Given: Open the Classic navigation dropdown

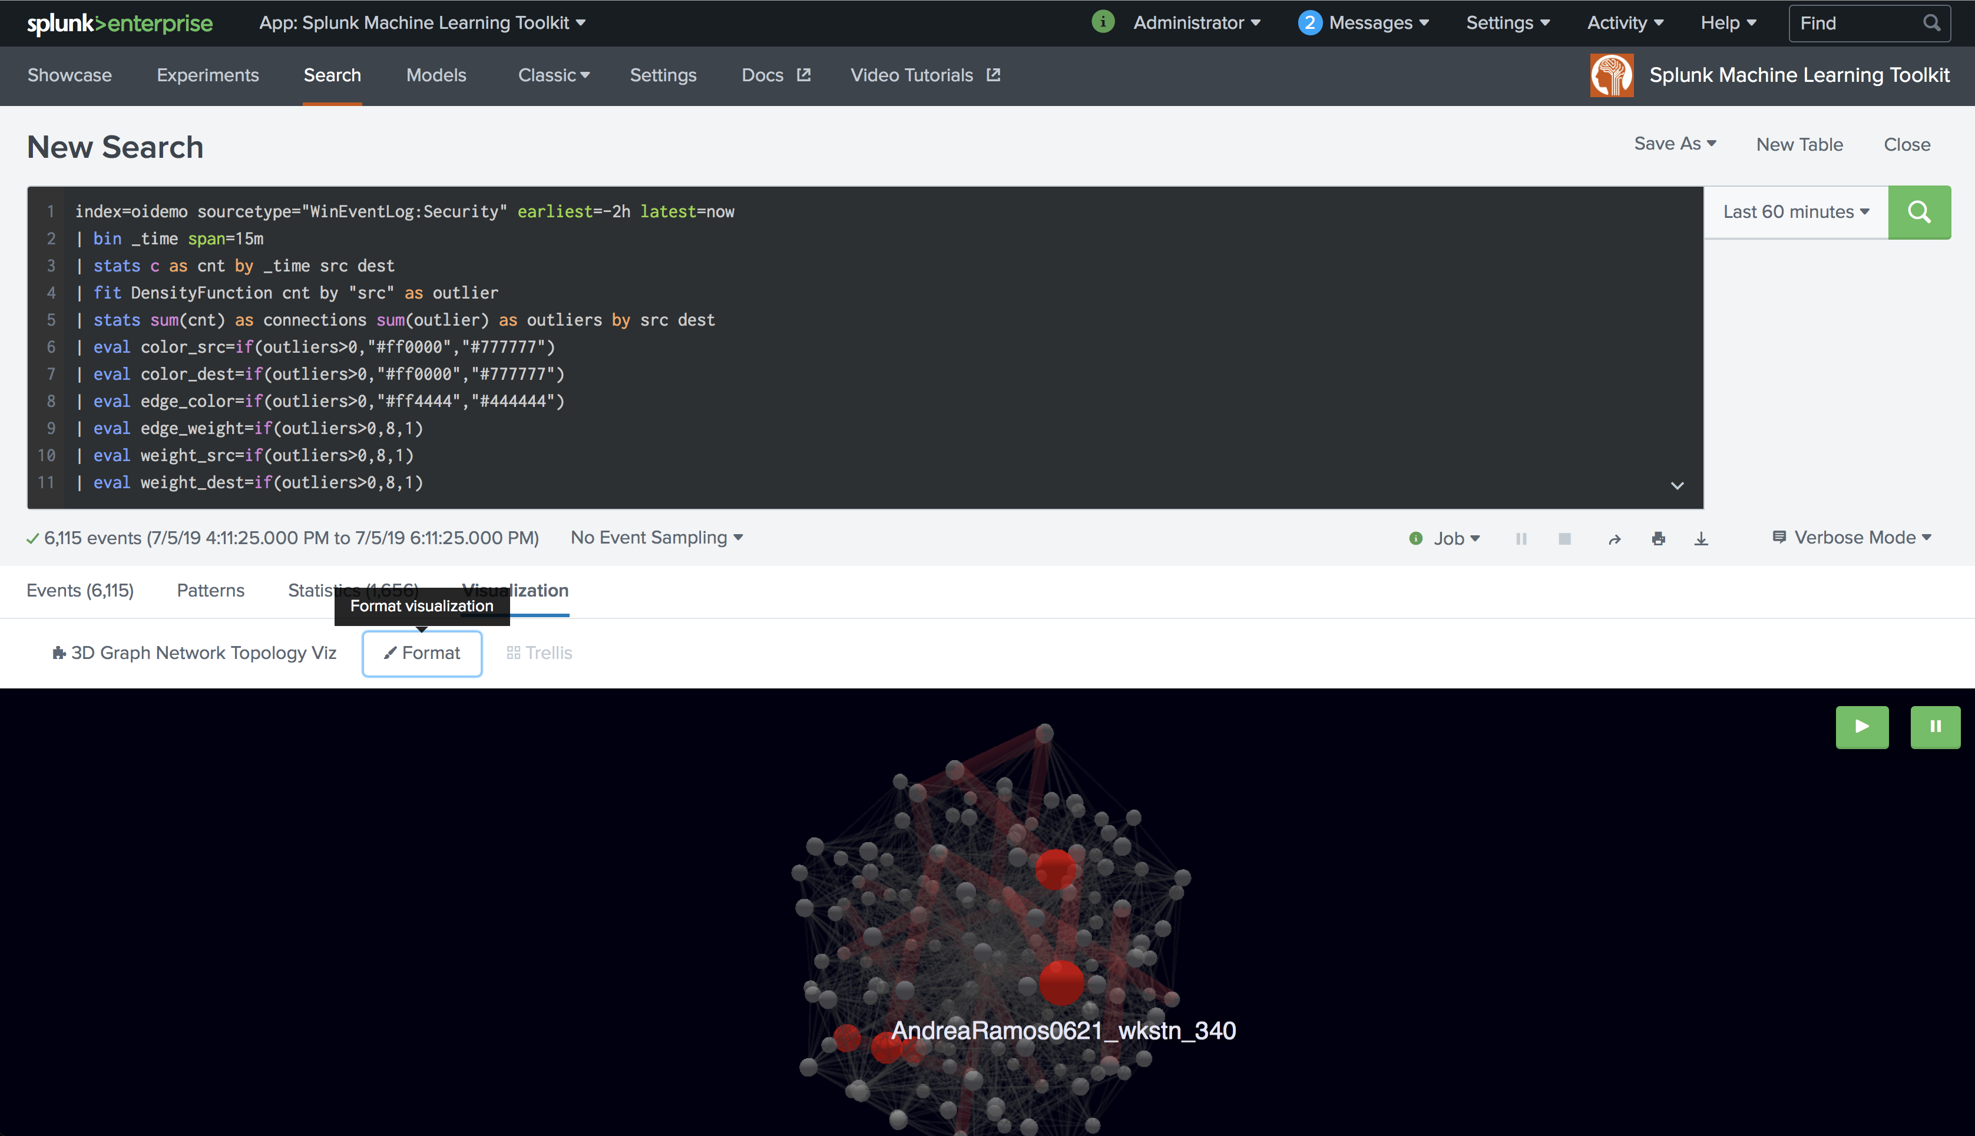Looking at the screenshot, I should (x=553, y=75).
